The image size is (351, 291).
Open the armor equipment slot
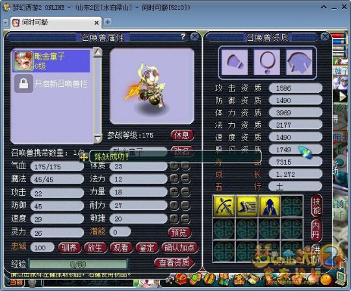(299, 62)
